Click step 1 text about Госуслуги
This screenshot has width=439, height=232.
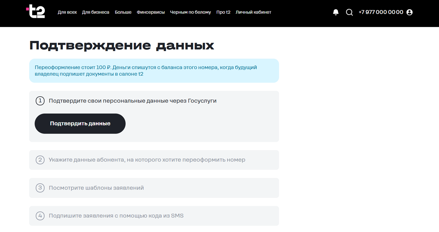click(133, 101)
